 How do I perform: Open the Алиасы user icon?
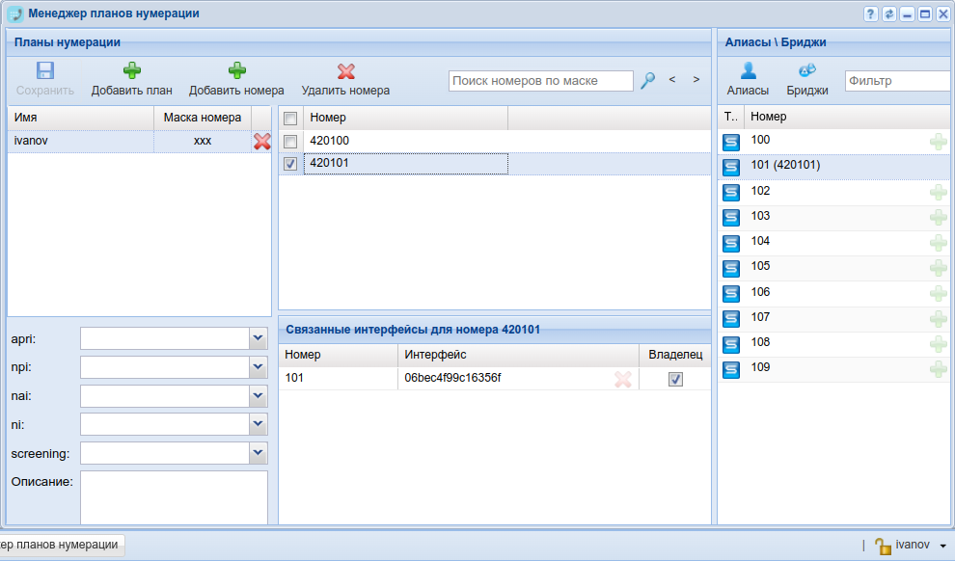pyautogui.click(x=748, y=70)
